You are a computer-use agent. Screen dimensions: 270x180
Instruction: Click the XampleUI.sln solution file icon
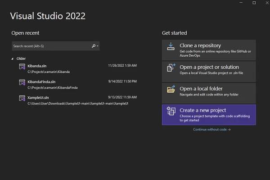(22, 99)
